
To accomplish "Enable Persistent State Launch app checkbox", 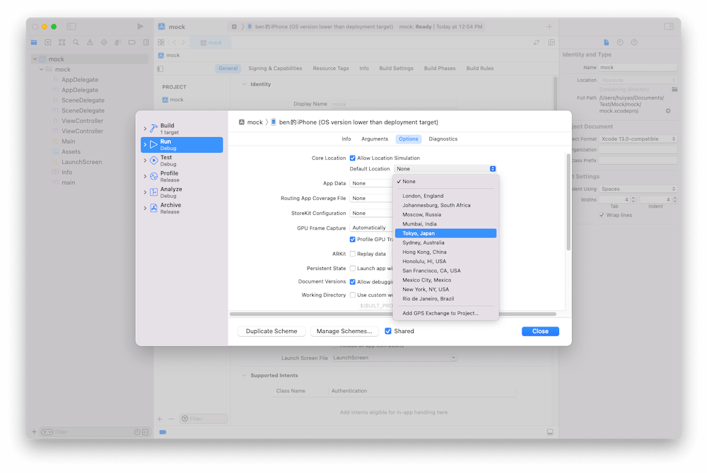I will [353, 268].
